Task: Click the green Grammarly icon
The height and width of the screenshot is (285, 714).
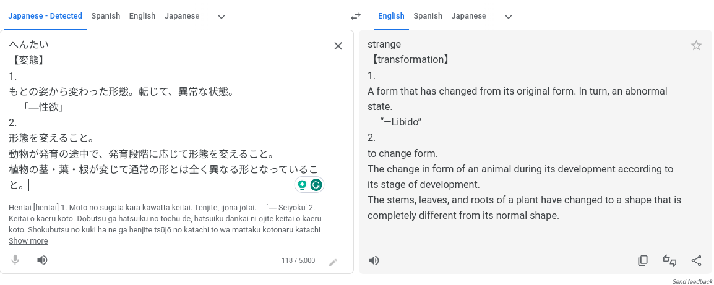Action: tap(316, 184)
